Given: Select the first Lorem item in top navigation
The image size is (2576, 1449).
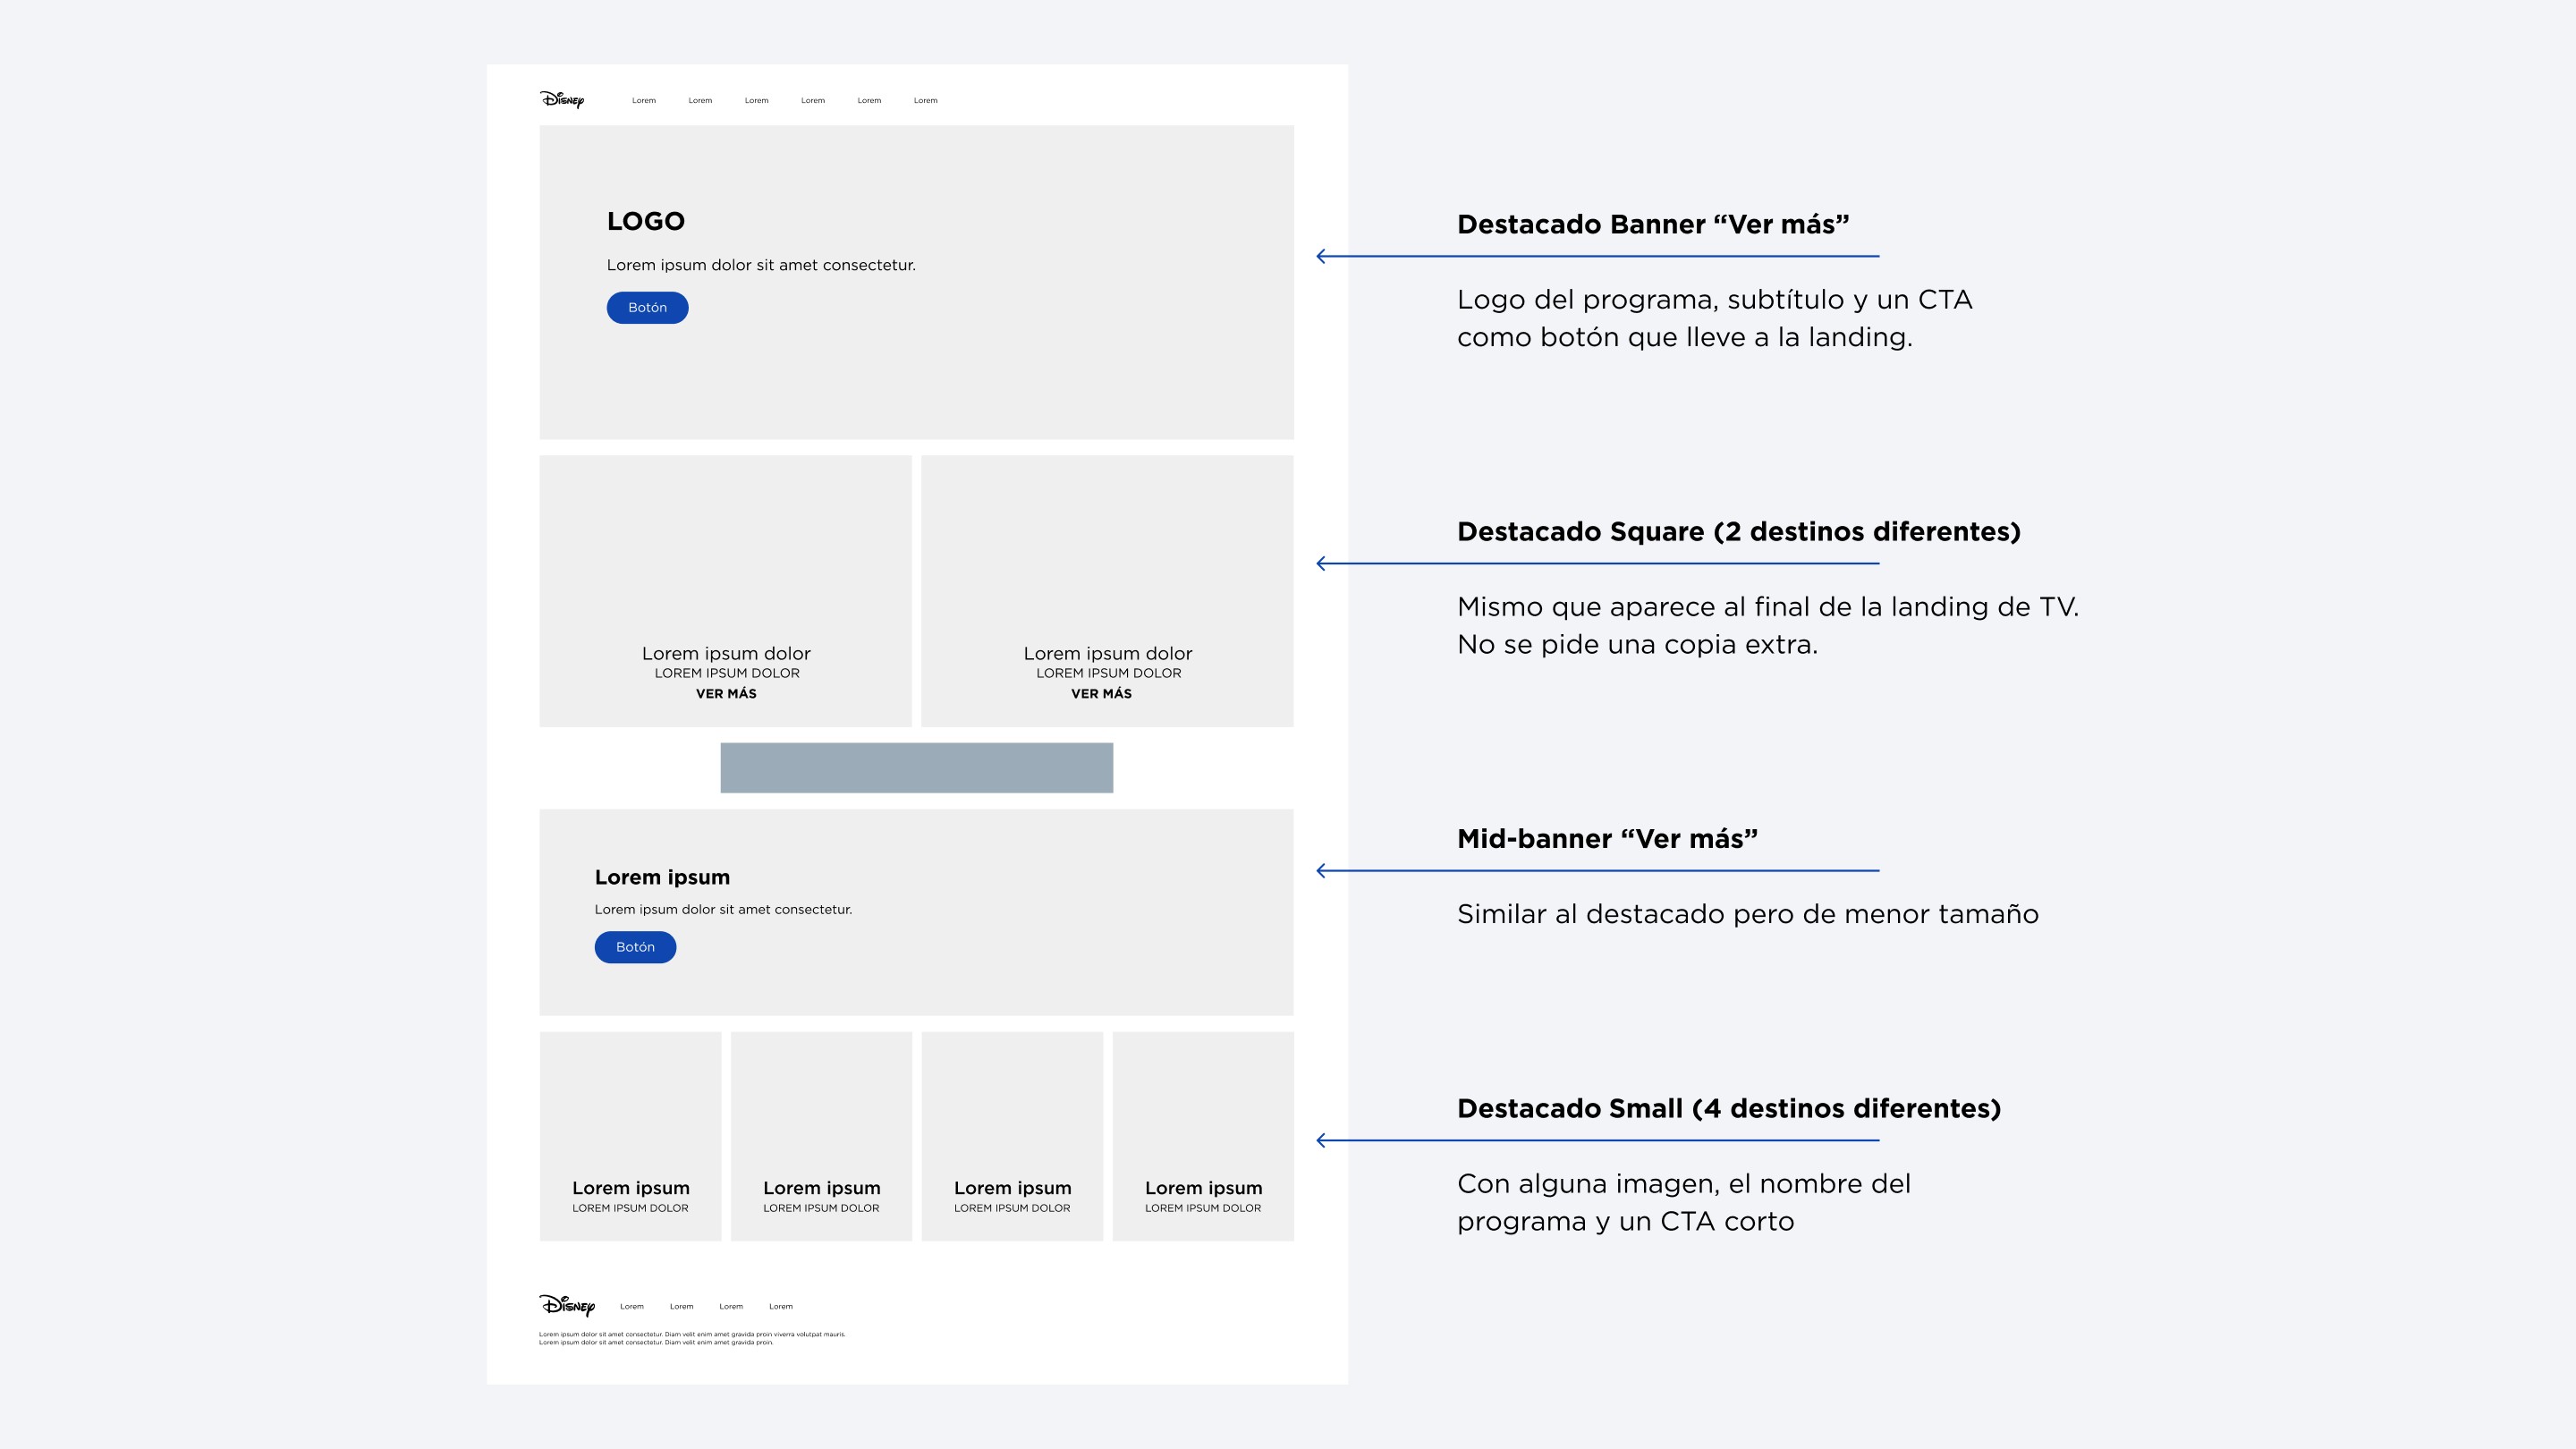Looking at the screenshot, I should pos(643,100).
